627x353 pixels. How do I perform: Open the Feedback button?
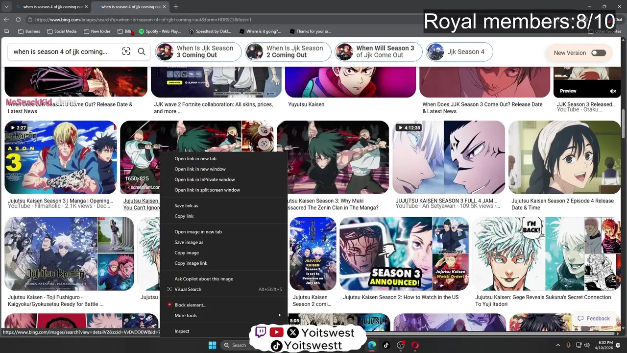pyautogui.click(x=593, y=318)
